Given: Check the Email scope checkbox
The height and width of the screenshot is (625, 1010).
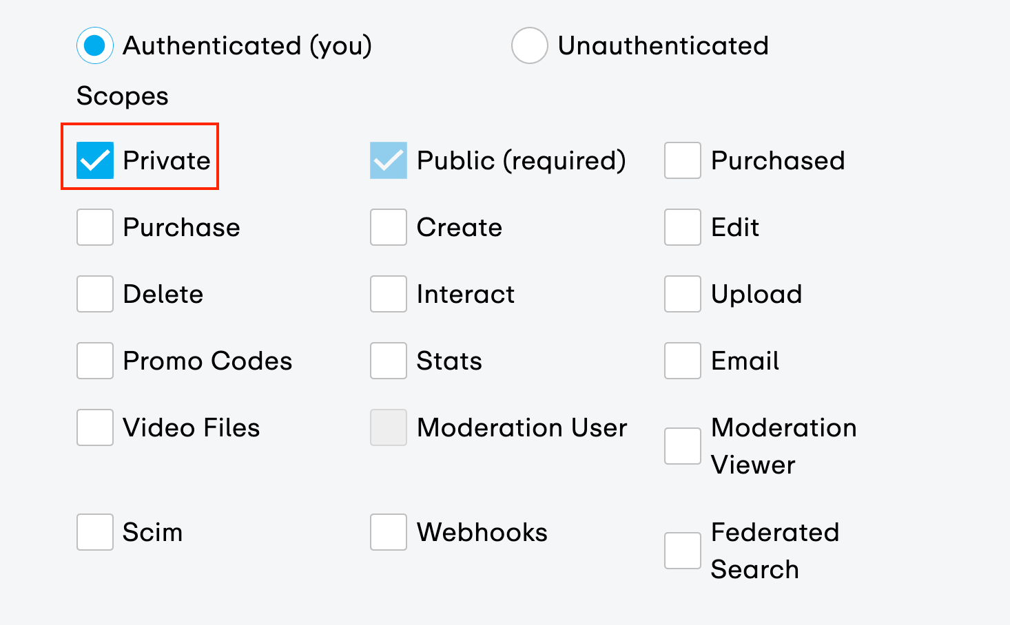Looking at the screenshot, I should pyautogui.click(x=682, y=360).
